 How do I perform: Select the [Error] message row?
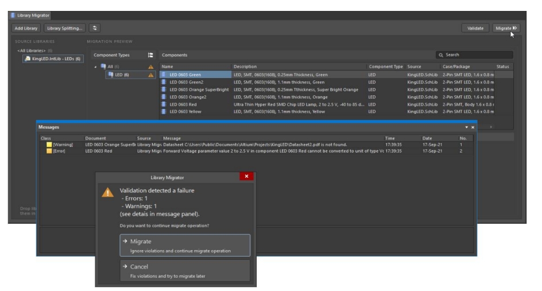256,151
